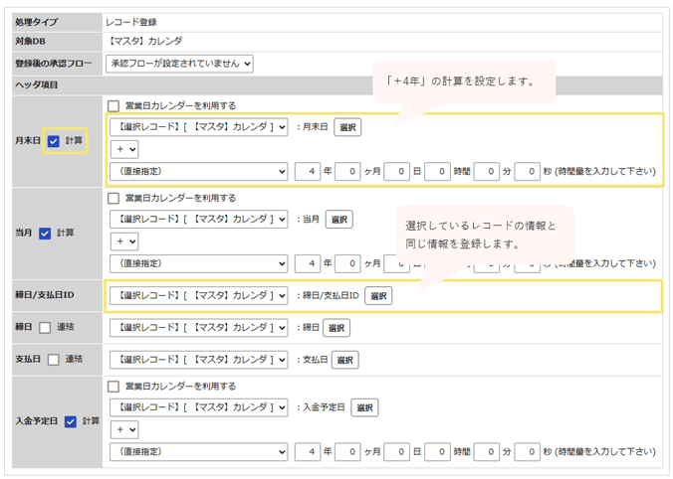Open the 月末日 record source dropdown
The image size is (673, 479).
199,127
